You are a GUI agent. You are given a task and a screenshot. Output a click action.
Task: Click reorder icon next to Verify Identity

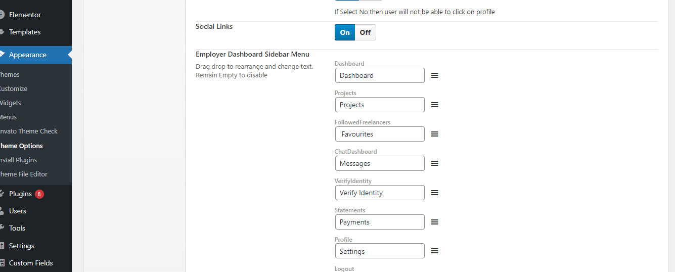coord(434,193)
